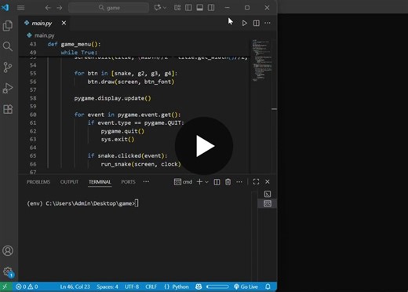Open additional panel views ellipsis

(x=146, y=181)
